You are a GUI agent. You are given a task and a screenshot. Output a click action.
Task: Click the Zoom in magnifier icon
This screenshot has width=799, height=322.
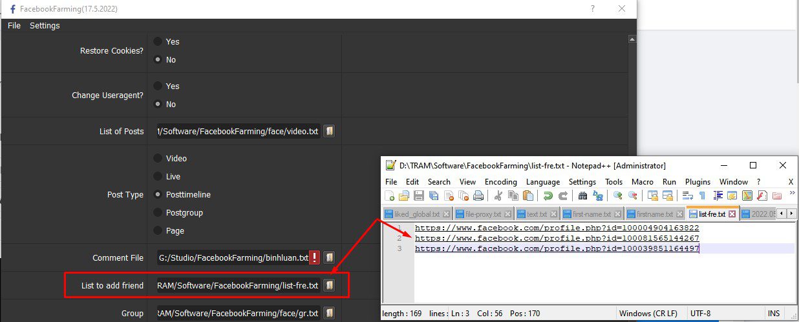coord(618,196)
